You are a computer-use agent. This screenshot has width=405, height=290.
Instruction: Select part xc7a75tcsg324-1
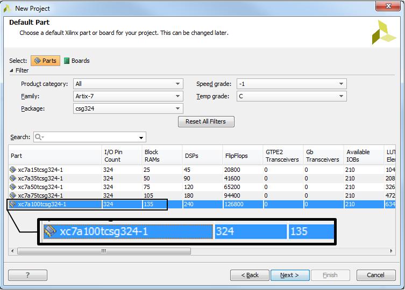tap(40, 195)
